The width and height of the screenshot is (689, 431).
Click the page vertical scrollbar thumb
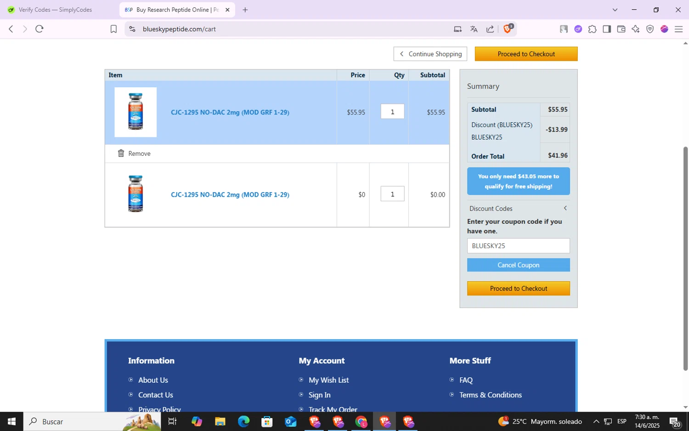(x=685, y=258)
